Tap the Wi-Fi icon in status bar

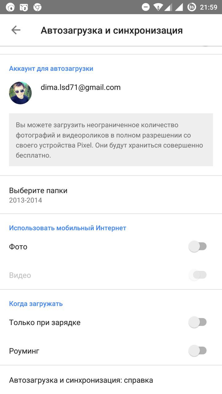point(158,7)
